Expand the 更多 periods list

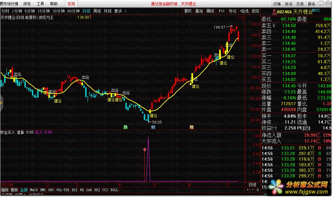click(120, 11)
